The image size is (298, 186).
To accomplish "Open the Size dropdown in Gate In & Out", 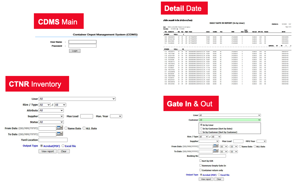I will click(x=204, y=137).
